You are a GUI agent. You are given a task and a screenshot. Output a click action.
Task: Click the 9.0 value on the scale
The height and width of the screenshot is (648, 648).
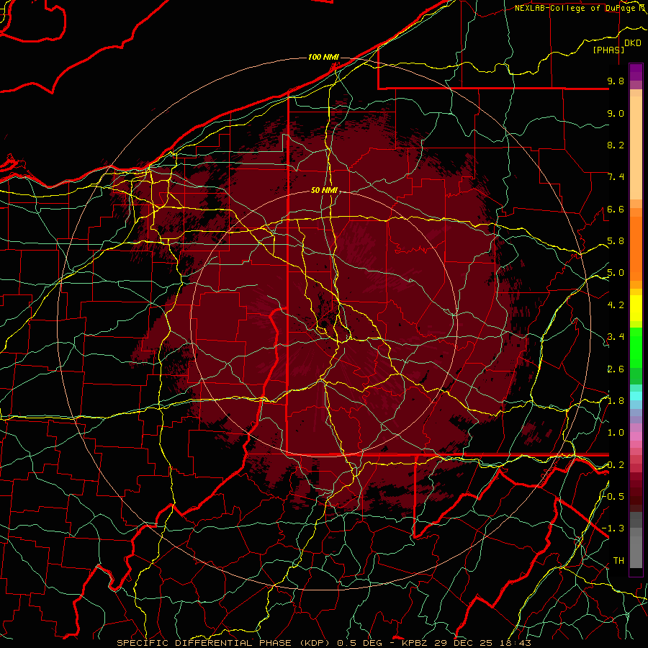(x=616, y=113)
